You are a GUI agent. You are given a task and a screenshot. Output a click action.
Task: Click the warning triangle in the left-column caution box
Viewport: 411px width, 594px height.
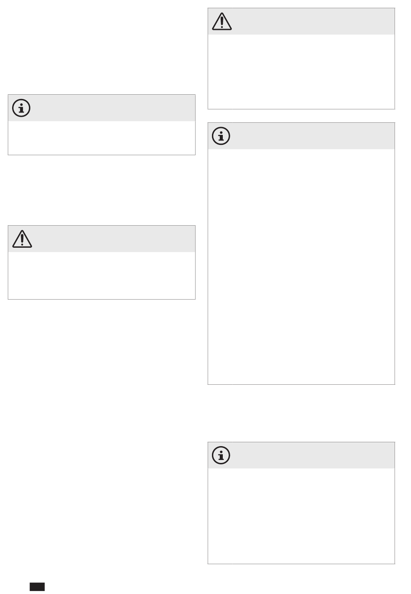(22, 239)
